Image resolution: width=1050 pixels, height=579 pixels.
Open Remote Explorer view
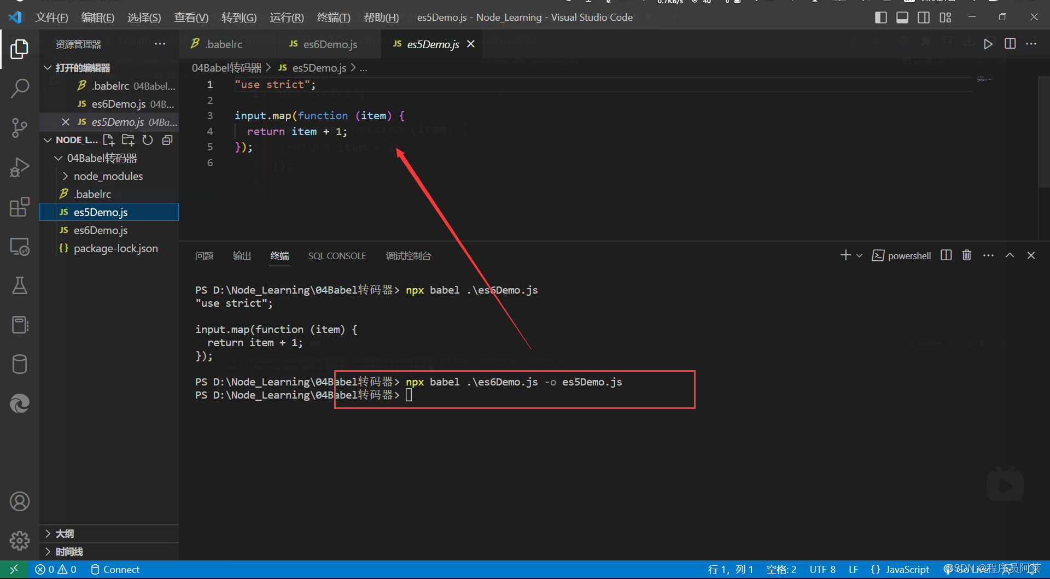(x=20, y=247)
